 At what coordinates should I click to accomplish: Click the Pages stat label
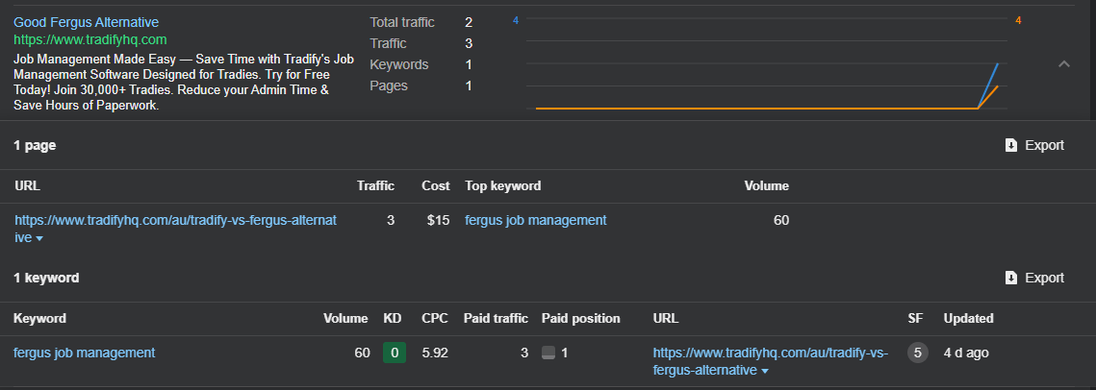point(389,85)
